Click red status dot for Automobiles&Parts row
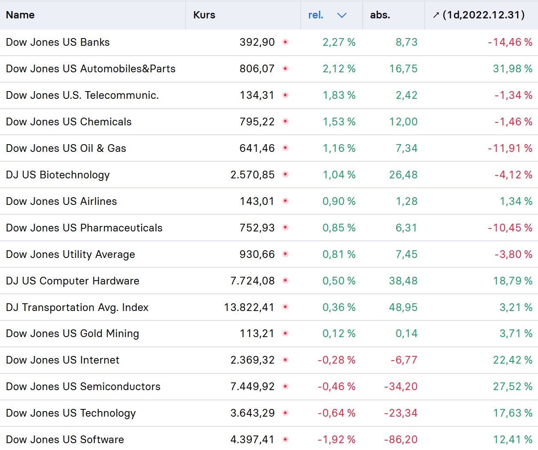 click(286, 68)
